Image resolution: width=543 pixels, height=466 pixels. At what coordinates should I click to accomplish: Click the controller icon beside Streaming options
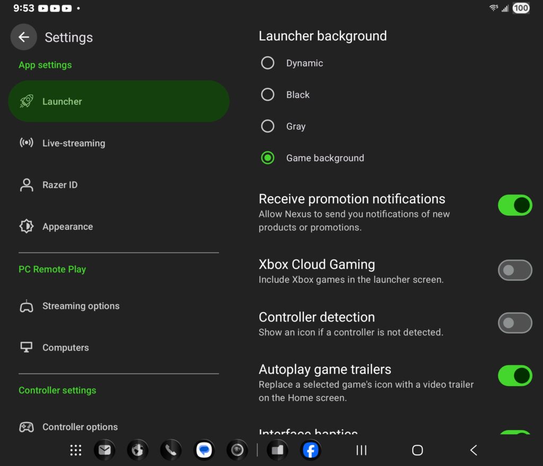tap(27, 306)
